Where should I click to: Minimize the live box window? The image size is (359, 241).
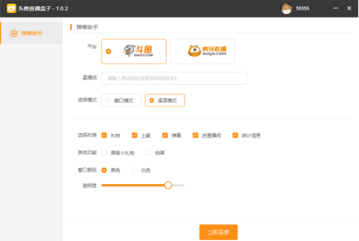pos(336,9)
